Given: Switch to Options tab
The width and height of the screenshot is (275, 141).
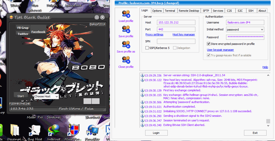Looking at the screenshot, I should (x=157, y=11).
